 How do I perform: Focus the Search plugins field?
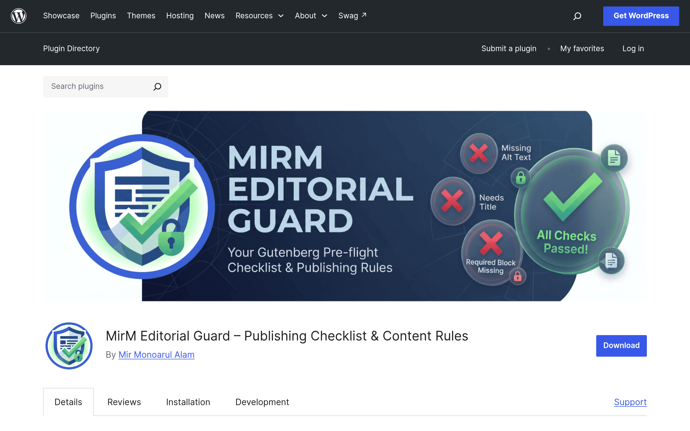tap(105, 87)
